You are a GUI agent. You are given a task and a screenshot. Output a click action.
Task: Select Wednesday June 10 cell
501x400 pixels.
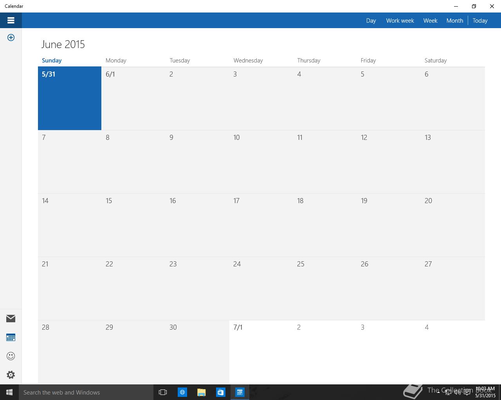click(x=261, y=162)
